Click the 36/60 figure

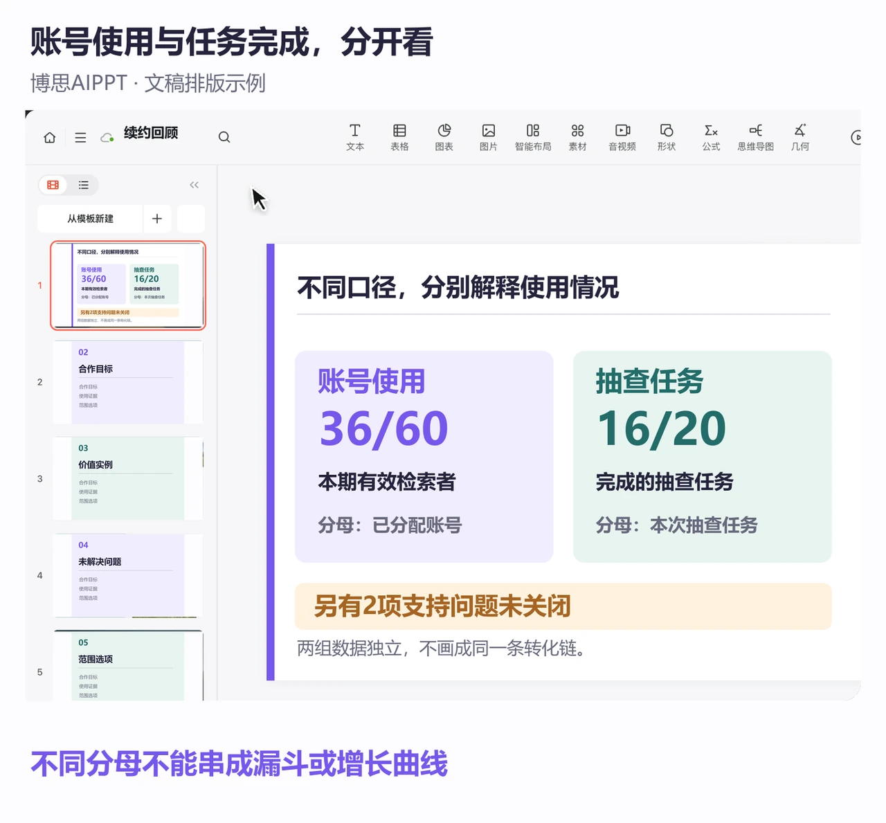click(384, 428)
